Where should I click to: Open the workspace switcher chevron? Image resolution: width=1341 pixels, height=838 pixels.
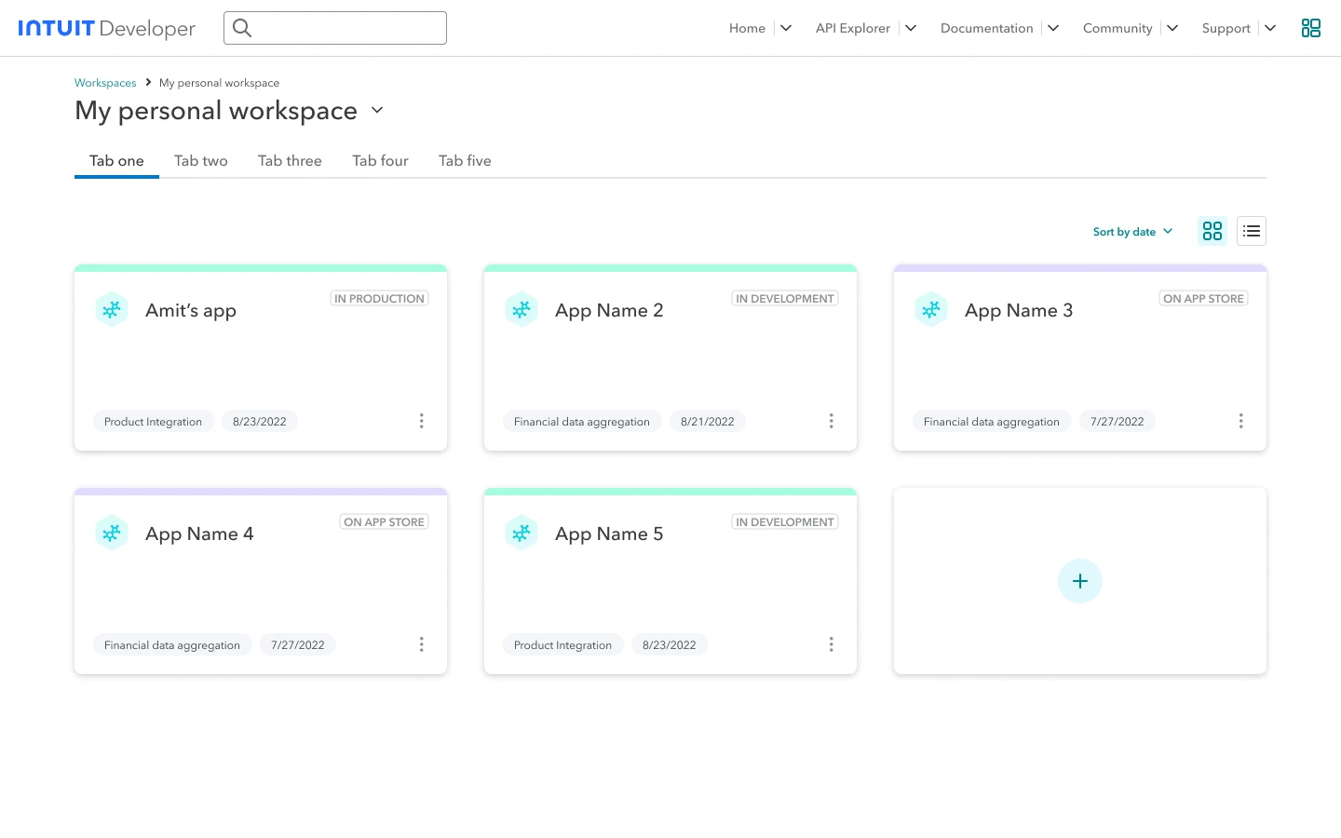(x=377, y=110)
